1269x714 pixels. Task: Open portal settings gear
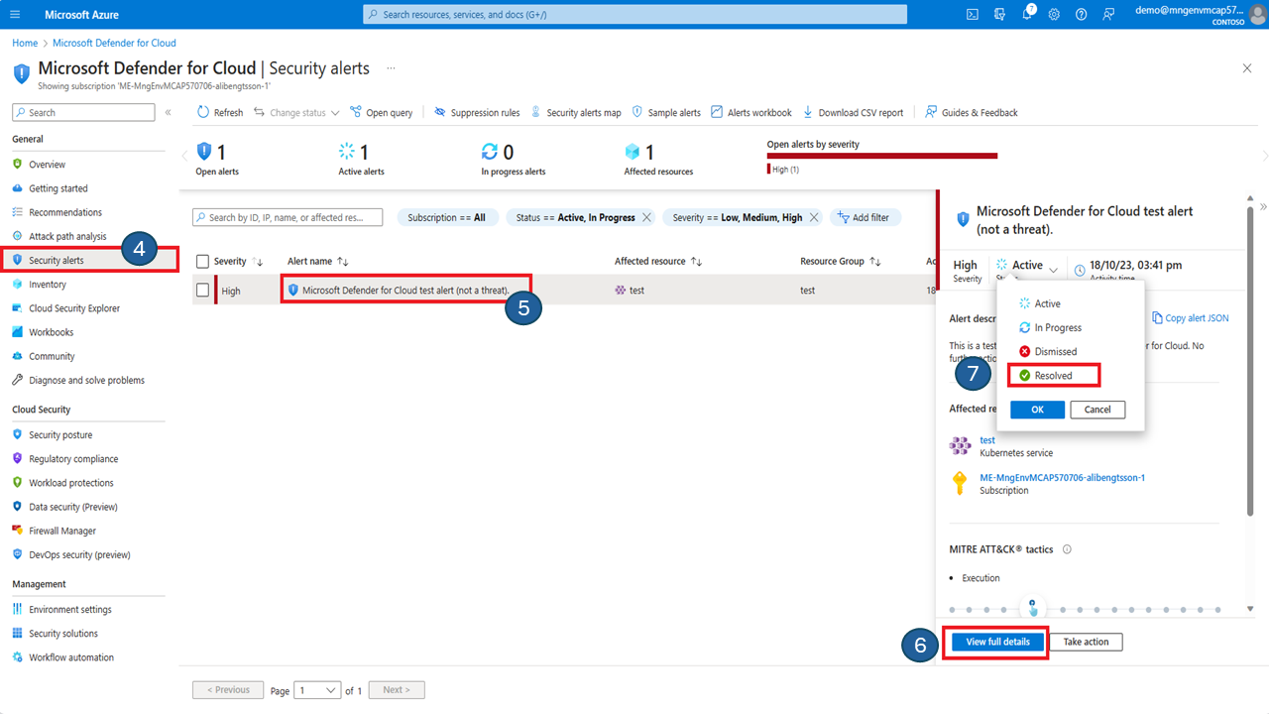click(x=1054, y=14)
